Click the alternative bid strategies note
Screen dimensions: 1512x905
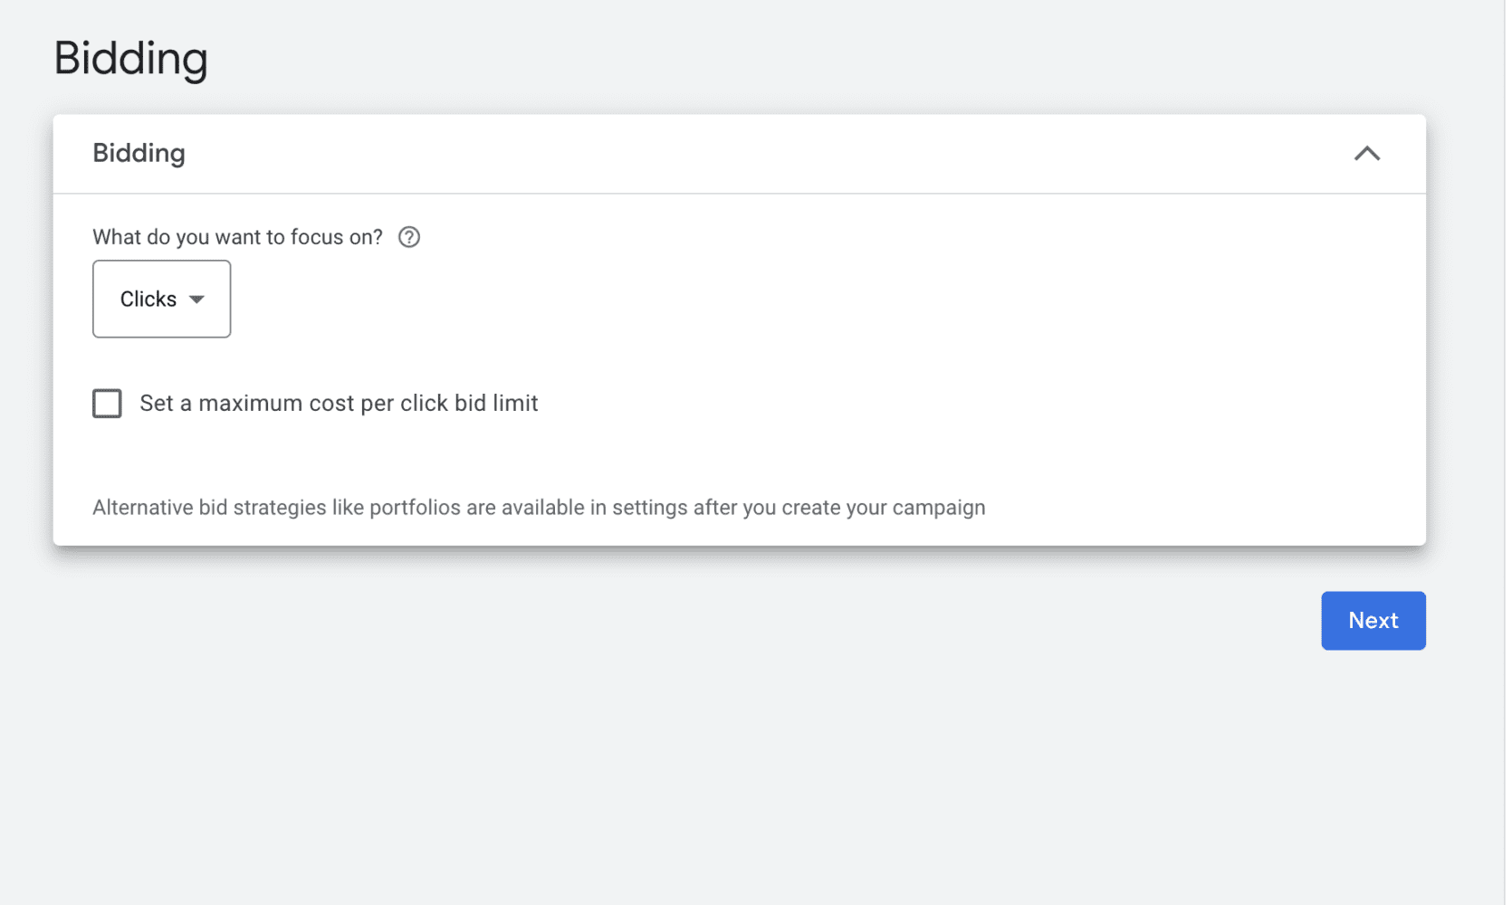538,508
